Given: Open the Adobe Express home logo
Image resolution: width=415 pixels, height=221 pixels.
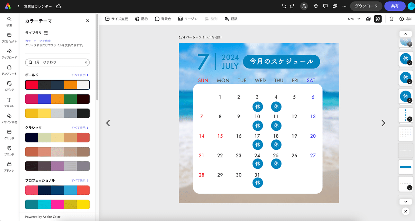Looking at the screenshot, I should (x=8, y=6).
